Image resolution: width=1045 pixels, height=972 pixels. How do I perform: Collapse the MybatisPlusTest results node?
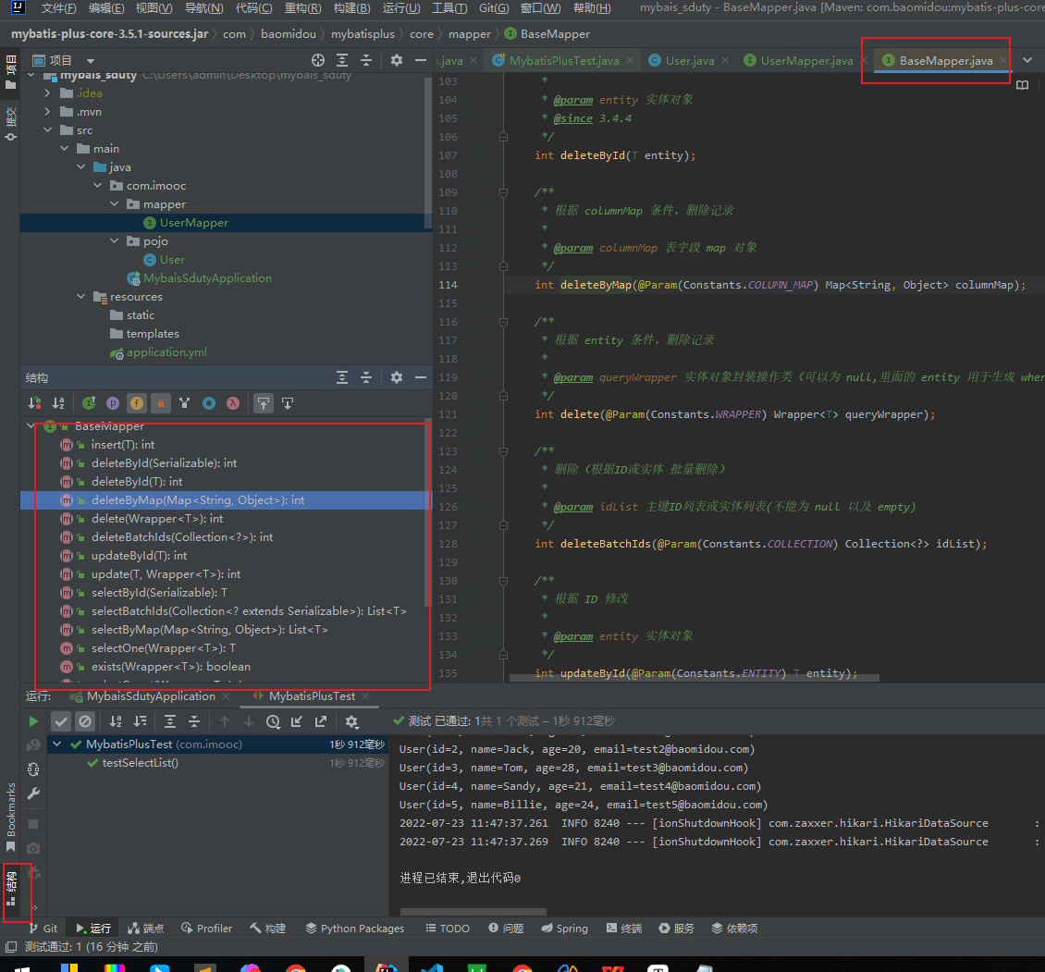(x=57, y=744)
